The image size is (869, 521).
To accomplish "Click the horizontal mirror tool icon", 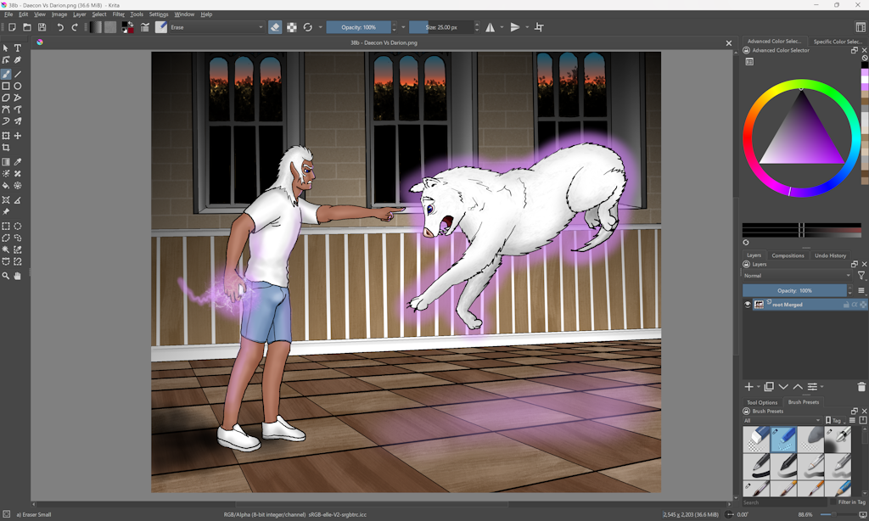I will pyautogui.click(x=491, y=27).
